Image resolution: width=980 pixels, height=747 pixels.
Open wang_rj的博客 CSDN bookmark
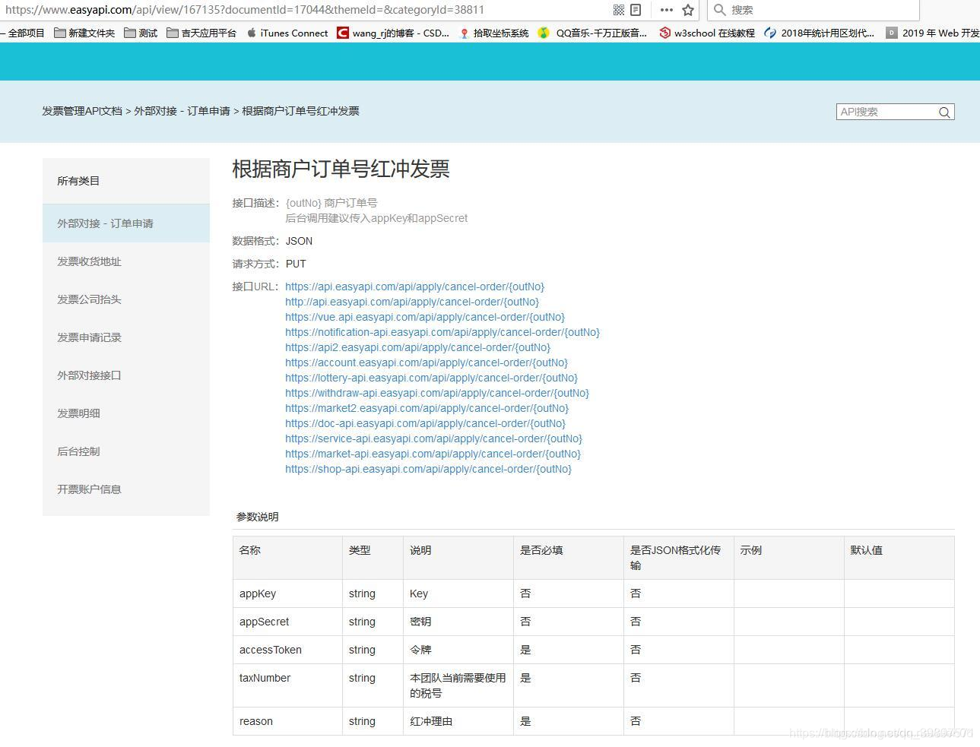[393, 33]
